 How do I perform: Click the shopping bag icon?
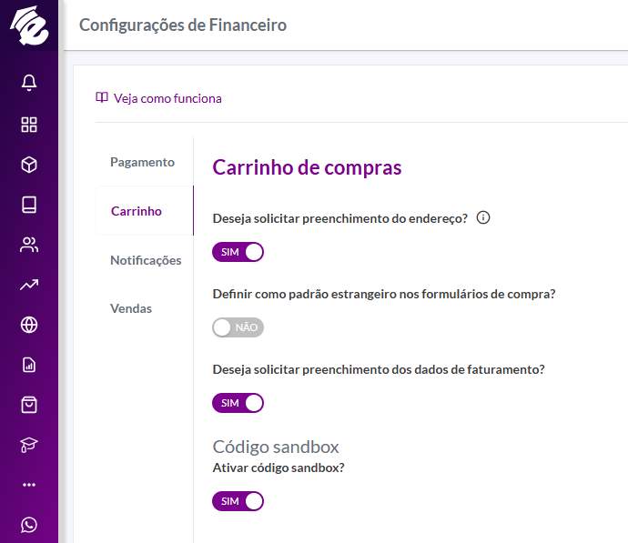tap(29, 405)
